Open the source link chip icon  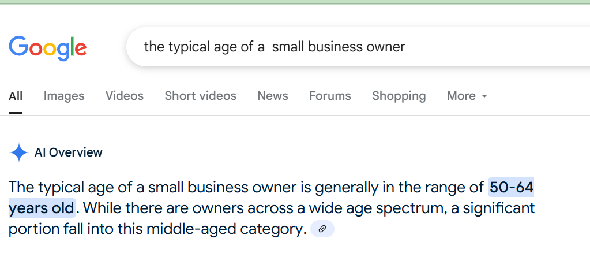click(322, 229)
